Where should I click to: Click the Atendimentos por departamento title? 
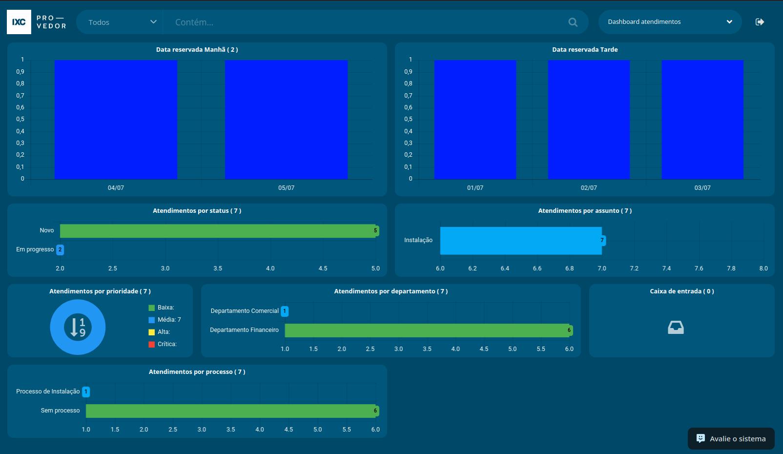pyautogui.click(x=391, y=291)
